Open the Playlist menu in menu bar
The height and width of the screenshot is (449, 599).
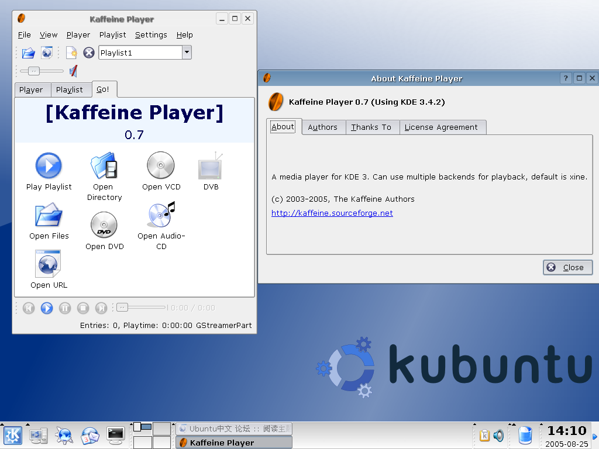tap(112, 35)
